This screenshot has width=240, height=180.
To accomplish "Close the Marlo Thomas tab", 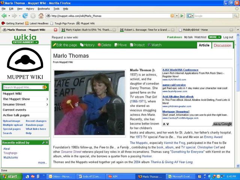I will (55, 30).
